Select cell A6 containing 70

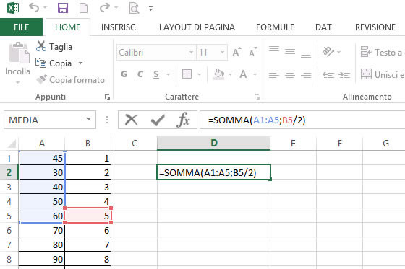[x=42, y=230]
